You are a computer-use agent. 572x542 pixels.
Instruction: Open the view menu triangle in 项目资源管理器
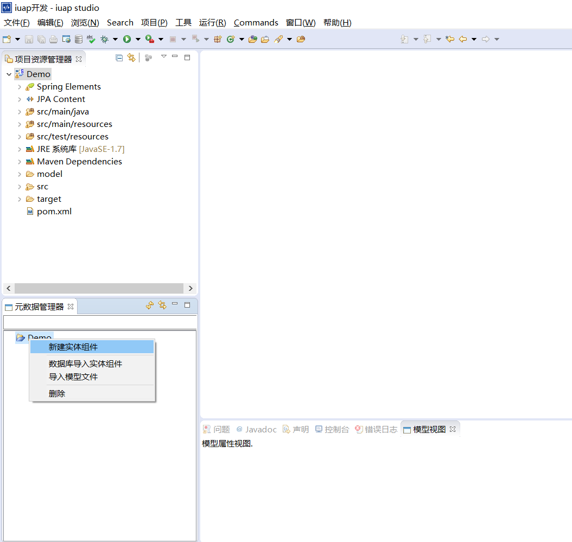coord(163,56)
